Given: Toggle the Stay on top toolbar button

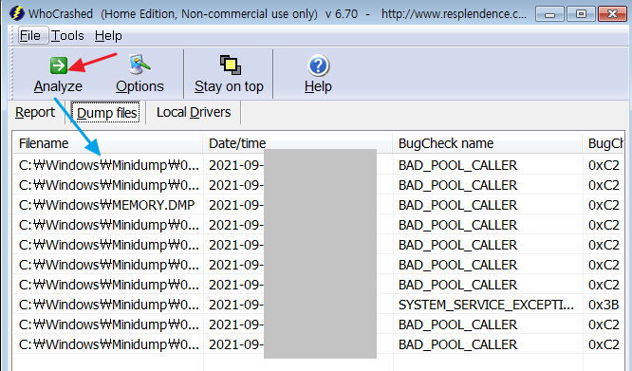Looking at the screenshot, I should click(229, 75).
